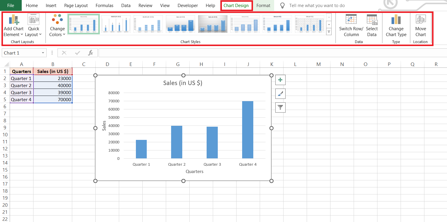This screenshot has height=222, width=447.
Task: Click the Quarter 2 bar in chart
Action: [177, 142]
